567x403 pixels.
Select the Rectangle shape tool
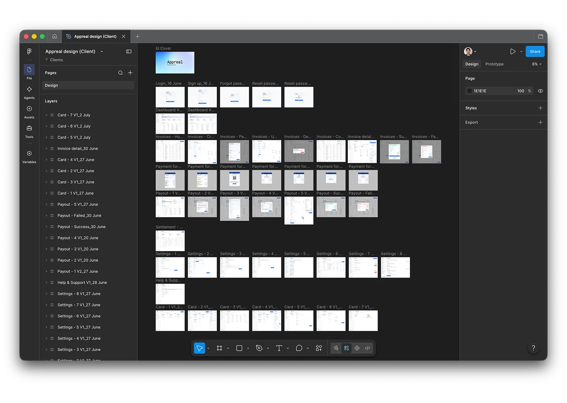point(239,348)
